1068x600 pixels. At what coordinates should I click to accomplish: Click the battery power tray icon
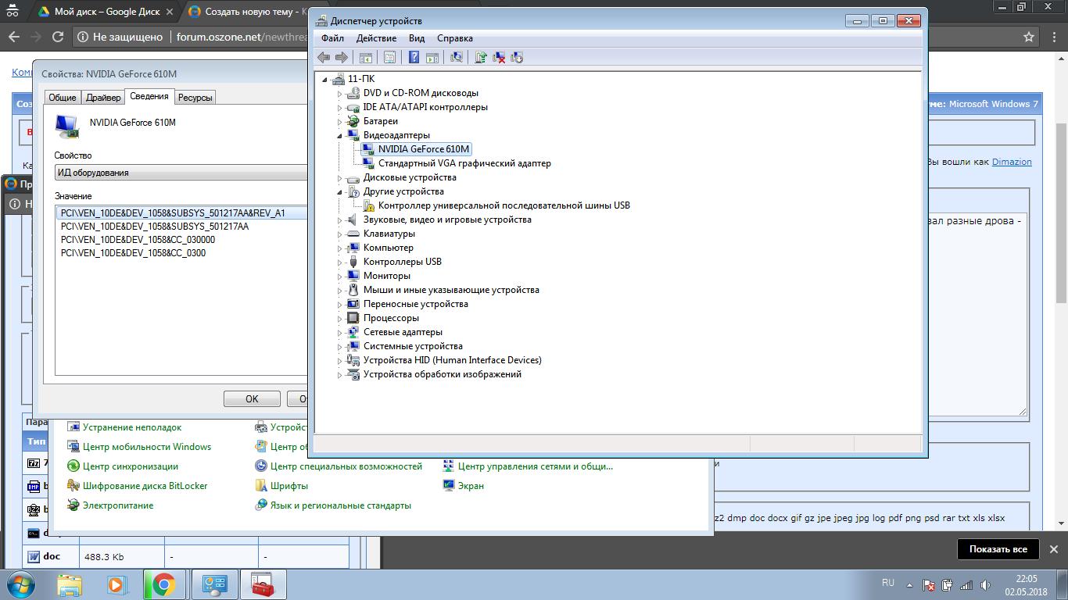948,584
